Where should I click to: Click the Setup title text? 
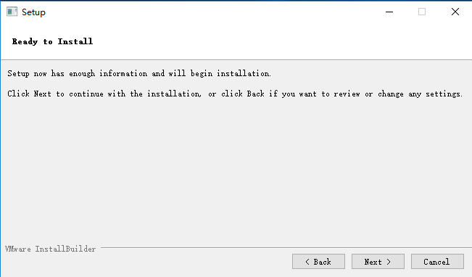tap(33, 12)
